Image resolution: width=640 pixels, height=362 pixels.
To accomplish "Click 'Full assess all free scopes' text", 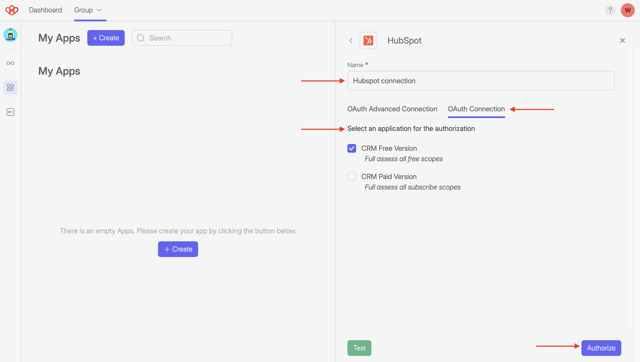I will pyautogui.click(x=404, y=159).
